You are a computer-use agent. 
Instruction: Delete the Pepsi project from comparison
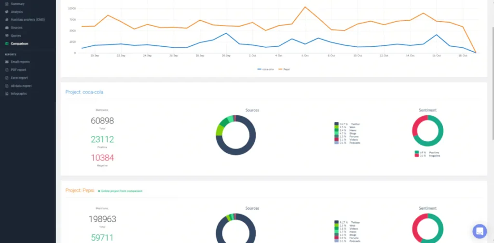click(120, 191)
